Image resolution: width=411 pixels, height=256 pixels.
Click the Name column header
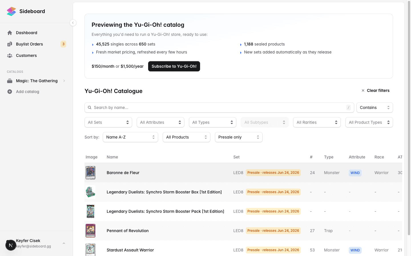point(112,157)
